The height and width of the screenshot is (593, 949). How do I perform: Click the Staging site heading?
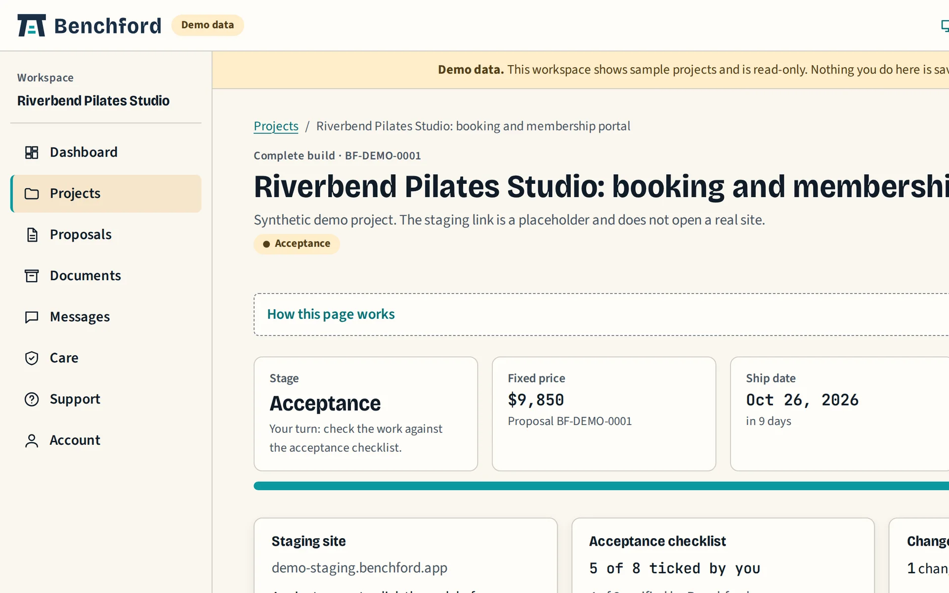click(x=308, y=541)
